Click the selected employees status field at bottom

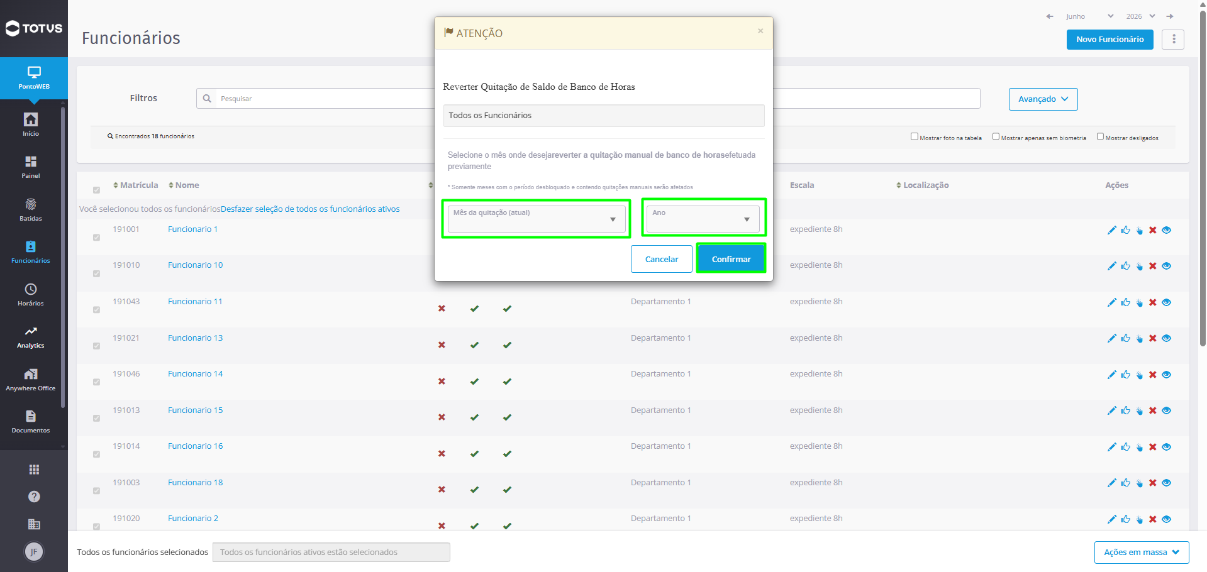(x=331, y=552)
